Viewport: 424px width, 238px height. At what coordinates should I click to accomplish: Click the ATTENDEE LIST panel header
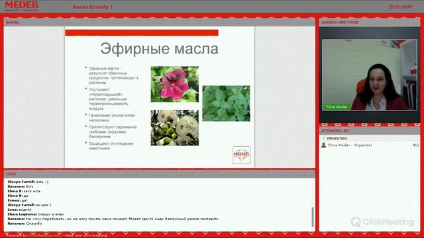point(370,131)
